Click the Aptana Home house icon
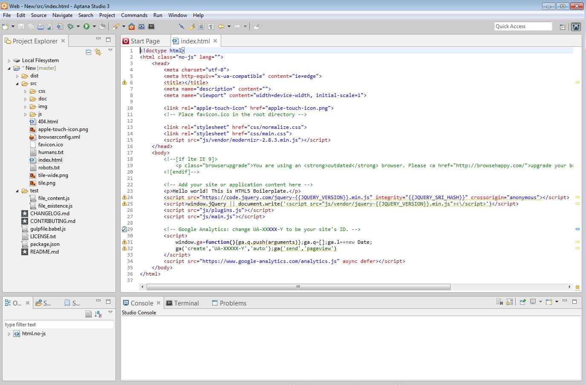The image size is (586, 385). click(132, 26)
